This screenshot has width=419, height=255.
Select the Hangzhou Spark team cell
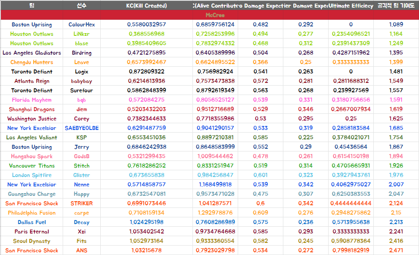pos(32,156)
